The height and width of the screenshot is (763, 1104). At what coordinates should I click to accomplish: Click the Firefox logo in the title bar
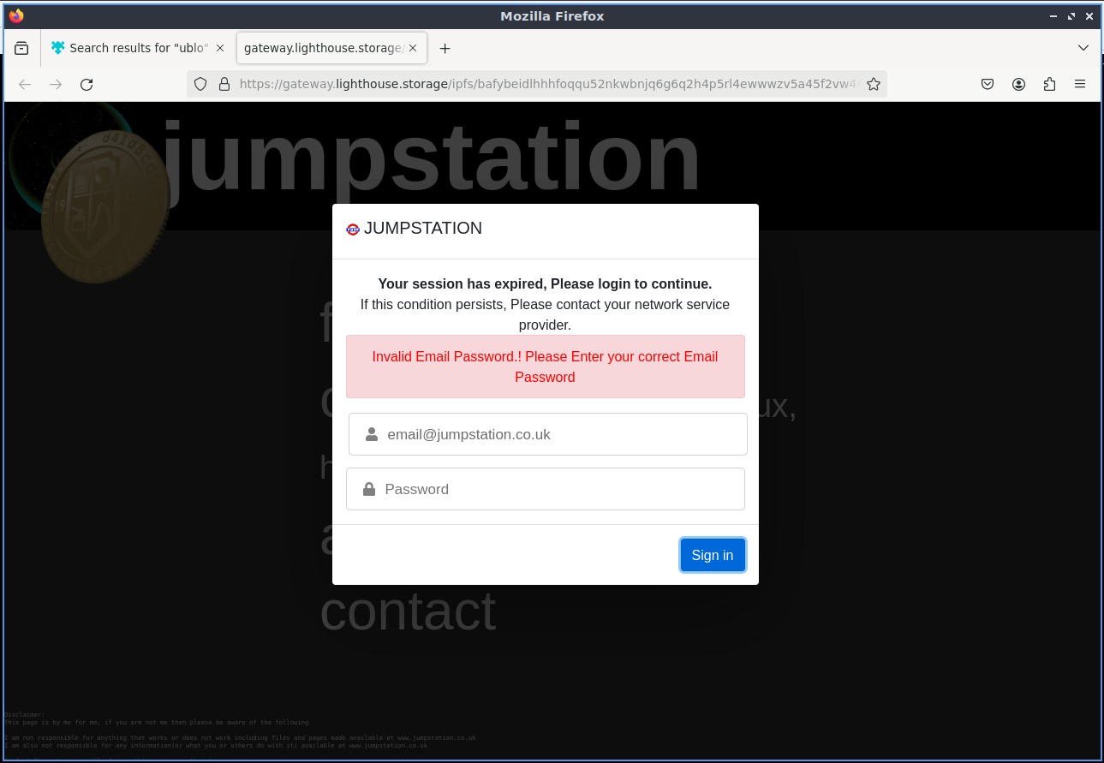tap(15, 16)
